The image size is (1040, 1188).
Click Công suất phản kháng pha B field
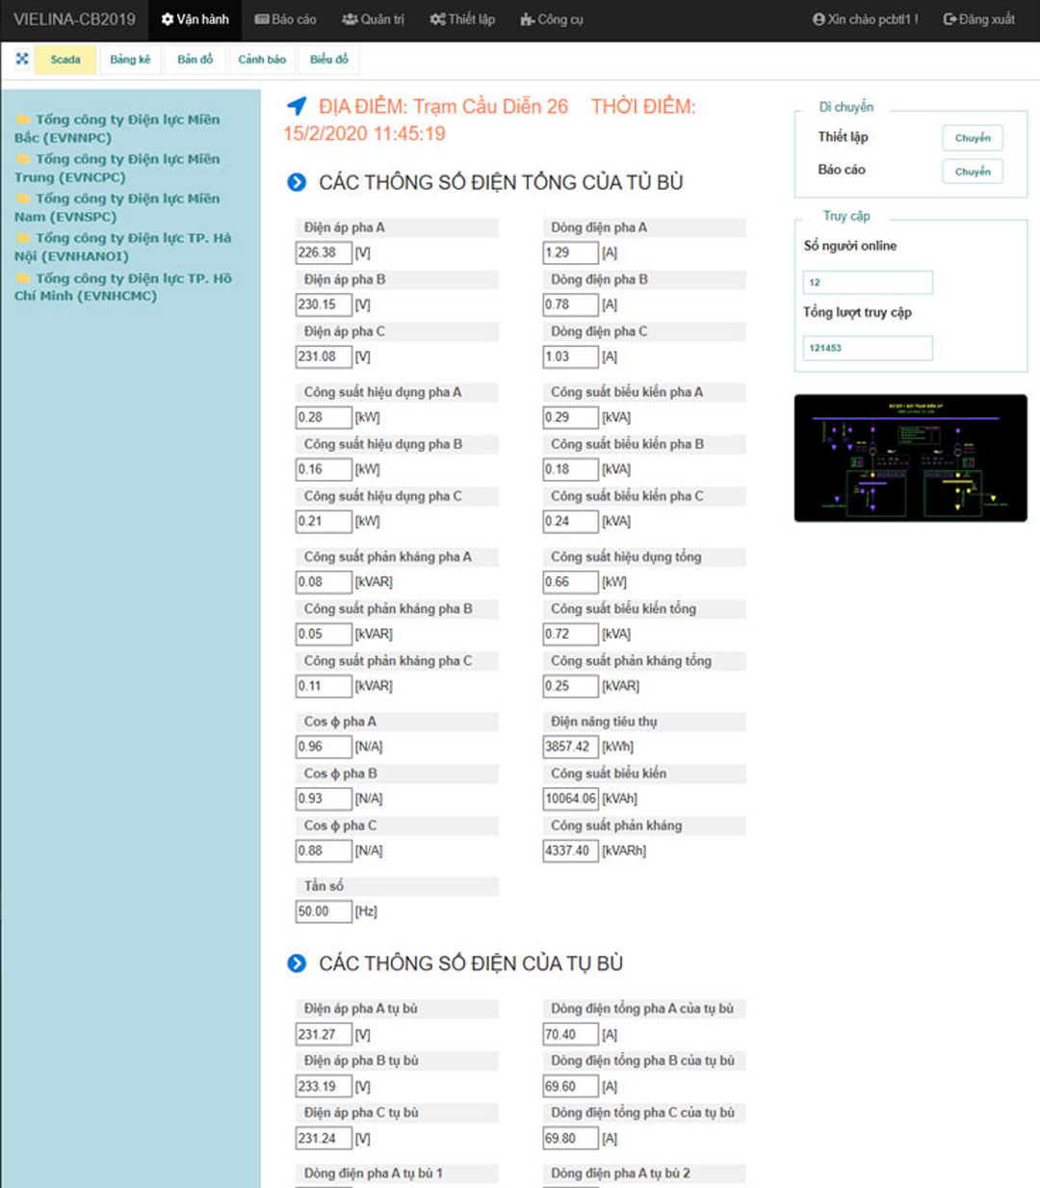[324, 634]
